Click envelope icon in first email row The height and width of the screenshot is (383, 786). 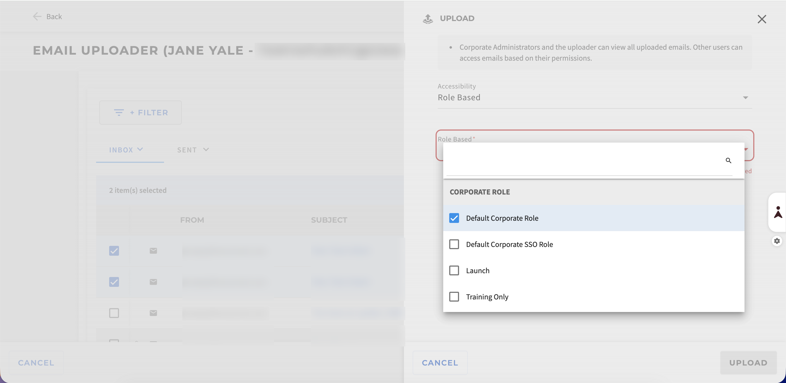point(153,251)
